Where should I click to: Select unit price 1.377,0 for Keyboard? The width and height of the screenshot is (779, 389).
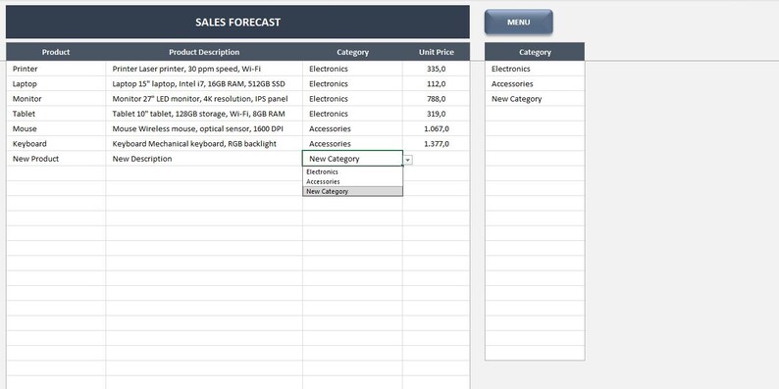pyautogui.click(x=436, y=143)
